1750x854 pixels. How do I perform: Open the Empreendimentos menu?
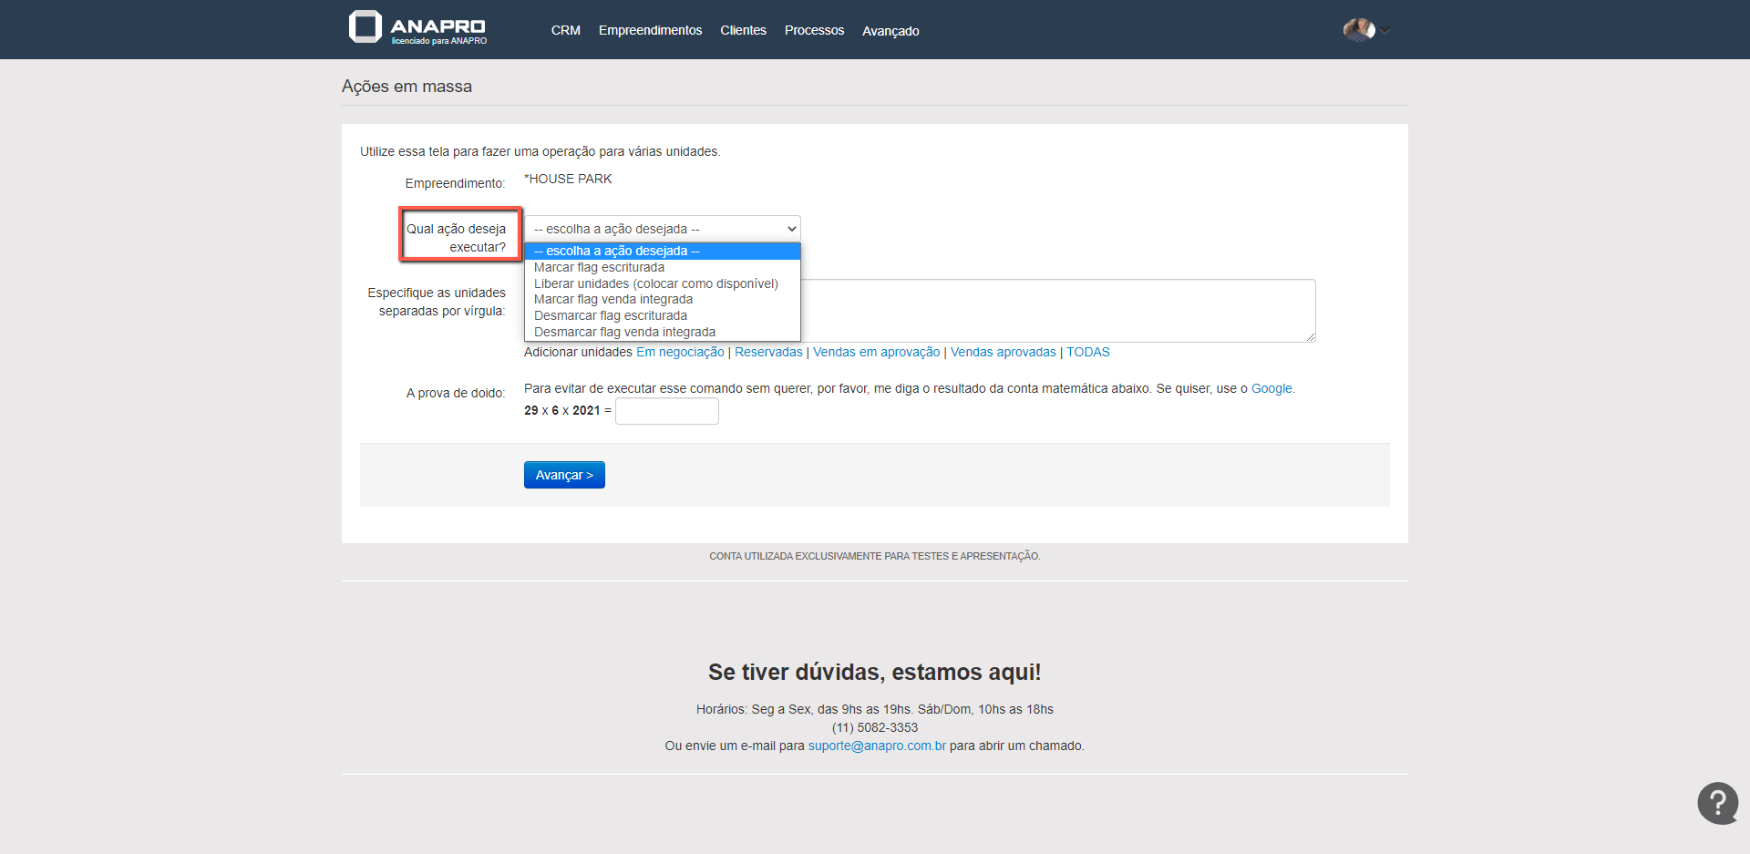650,31
